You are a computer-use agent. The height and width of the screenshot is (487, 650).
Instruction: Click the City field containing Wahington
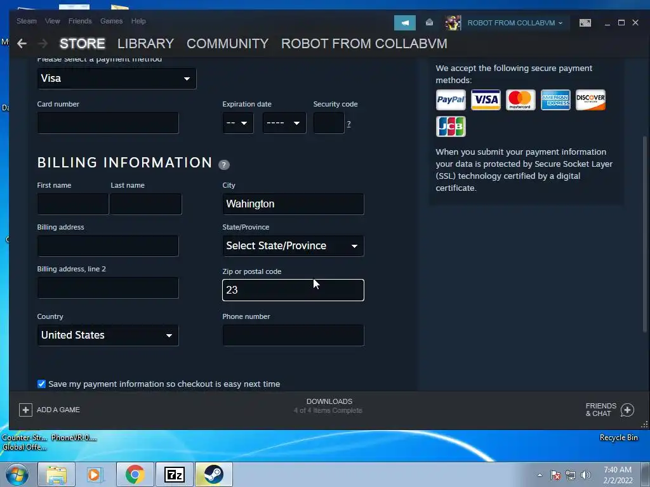pos(293,204)
